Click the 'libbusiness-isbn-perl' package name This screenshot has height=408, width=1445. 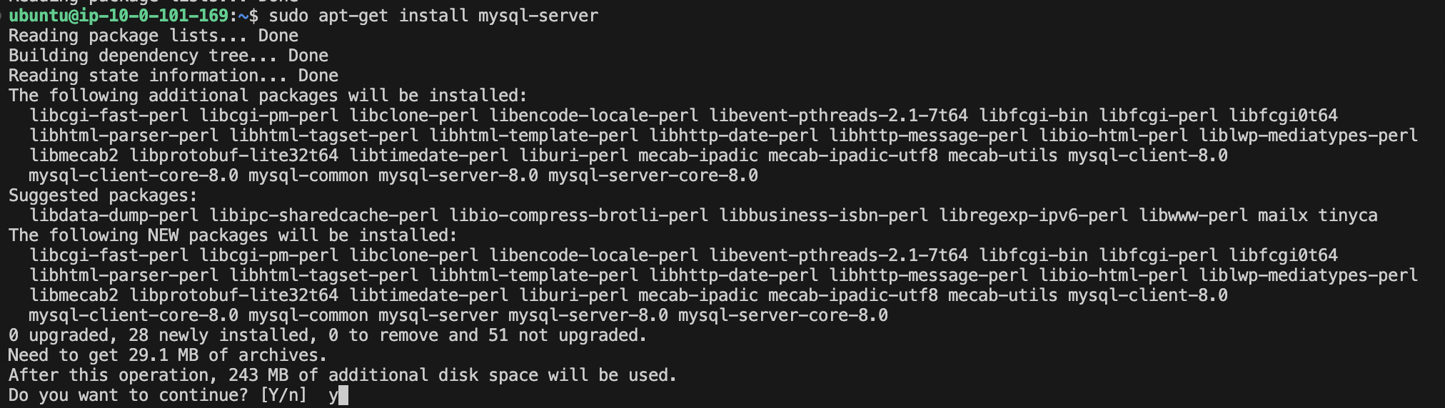tap(824, 215)
